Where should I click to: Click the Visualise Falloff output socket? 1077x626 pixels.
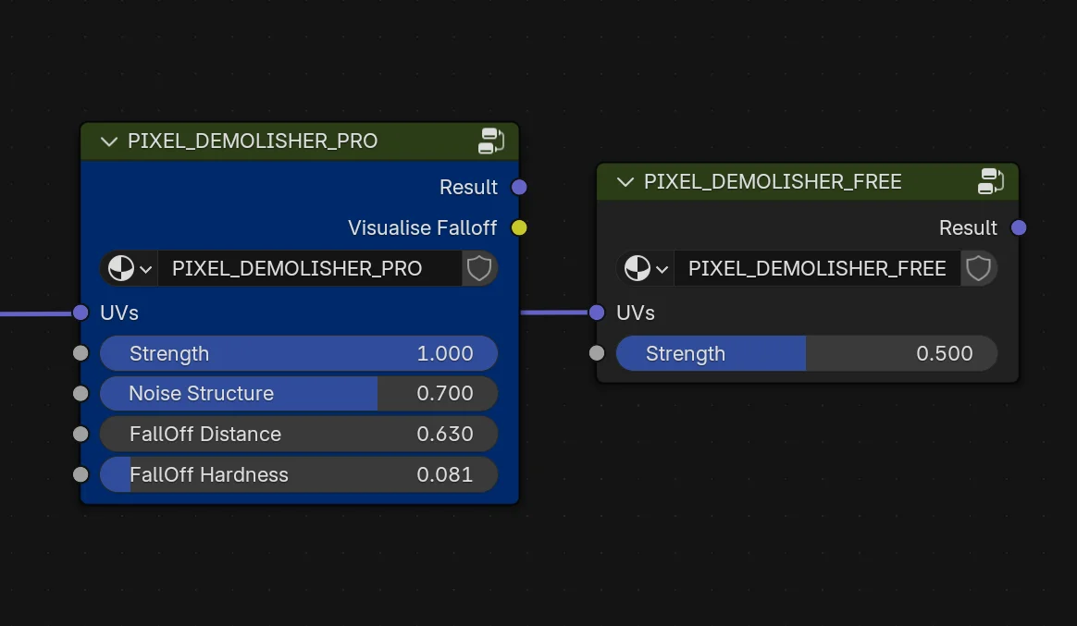tap(519, 227)
